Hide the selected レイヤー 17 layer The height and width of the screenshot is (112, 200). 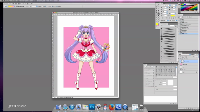pos(179,61)
